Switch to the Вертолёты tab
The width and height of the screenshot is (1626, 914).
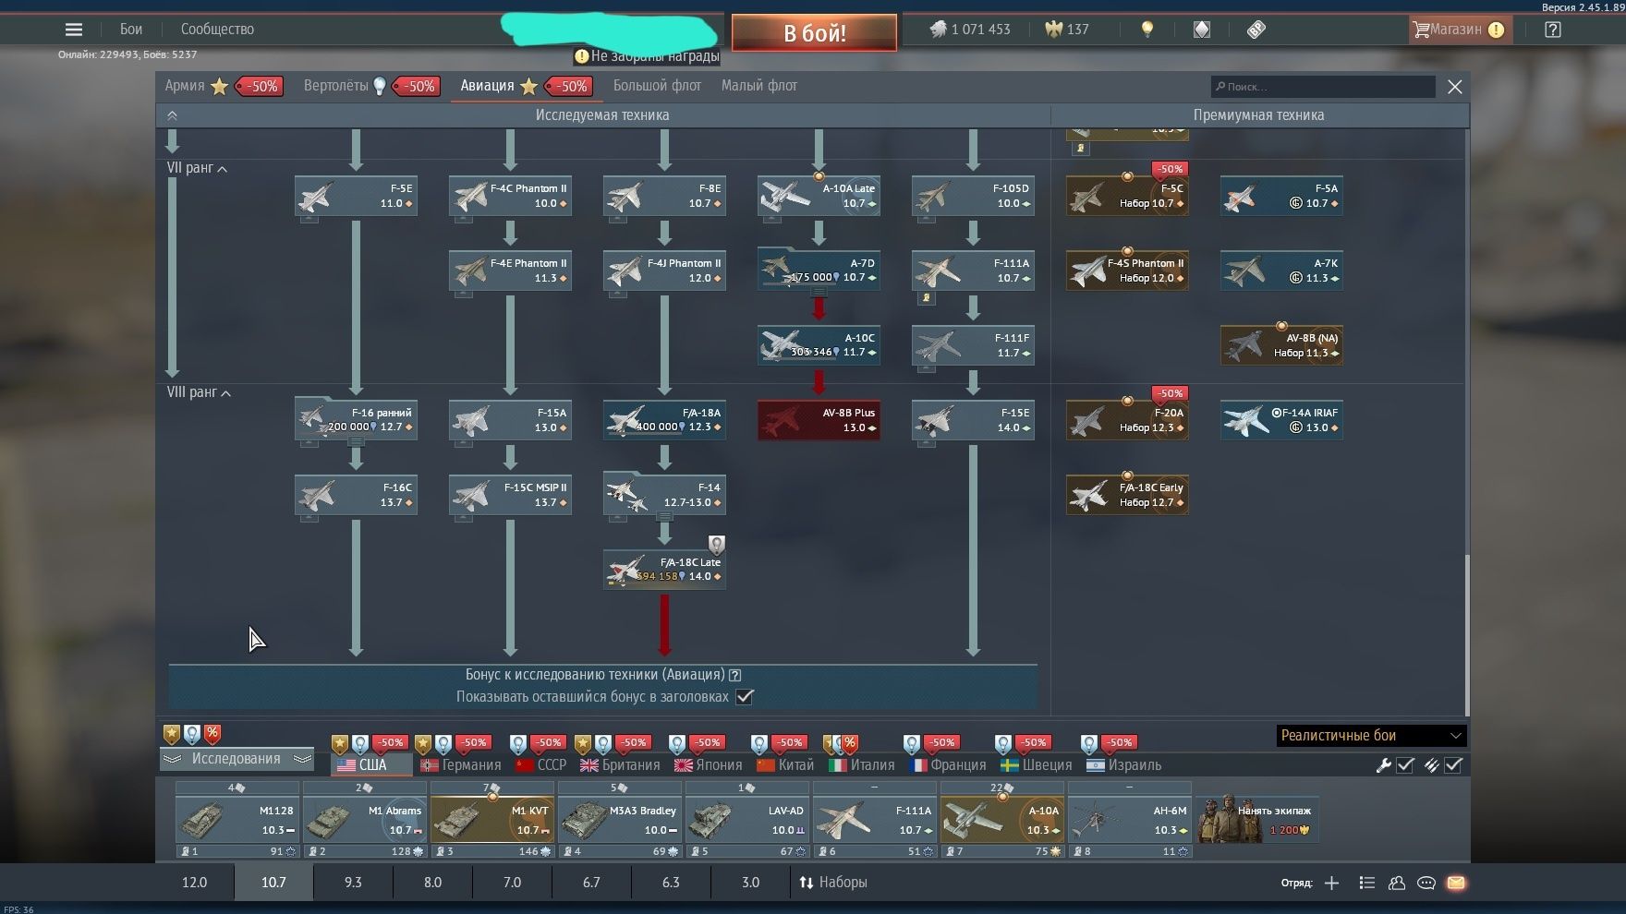pyautogui.click(x=335, y=86)
